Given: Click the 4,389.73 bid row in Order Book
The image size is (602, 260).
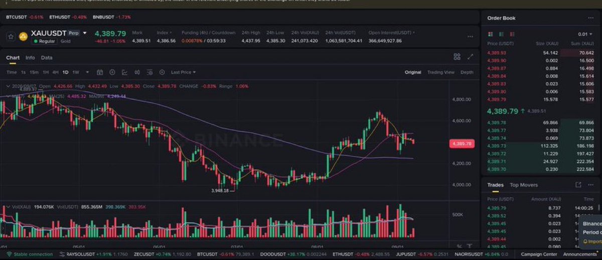Looking at the screenshot, I should [x=539, y=146].
